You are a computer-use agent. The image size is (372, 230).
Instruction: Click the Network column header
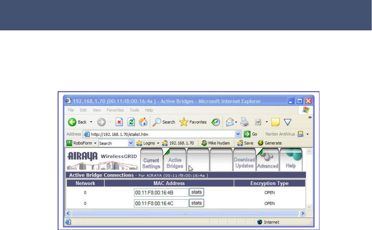coord(85,183)
